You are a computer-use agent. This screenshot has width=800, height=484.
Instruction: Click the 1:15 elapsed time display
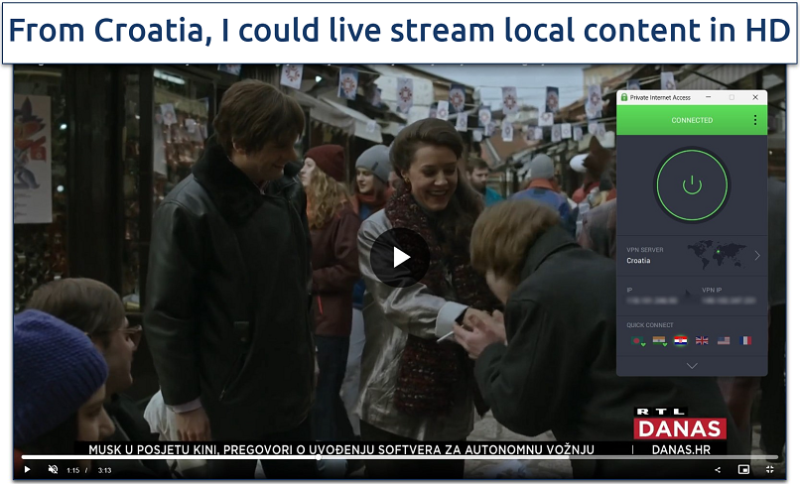[x=73, y=470]
